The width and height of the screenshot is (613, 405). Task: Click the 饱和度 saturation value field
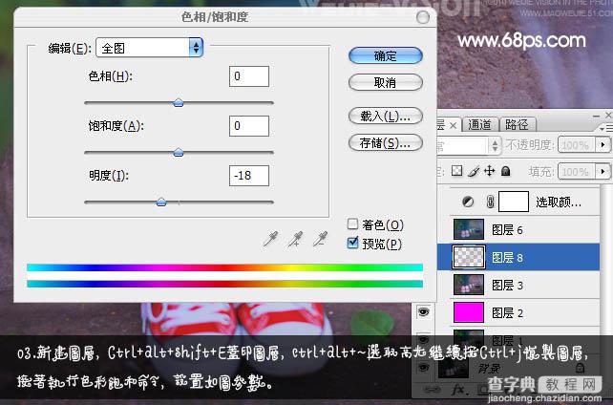(x=249, y=126)
